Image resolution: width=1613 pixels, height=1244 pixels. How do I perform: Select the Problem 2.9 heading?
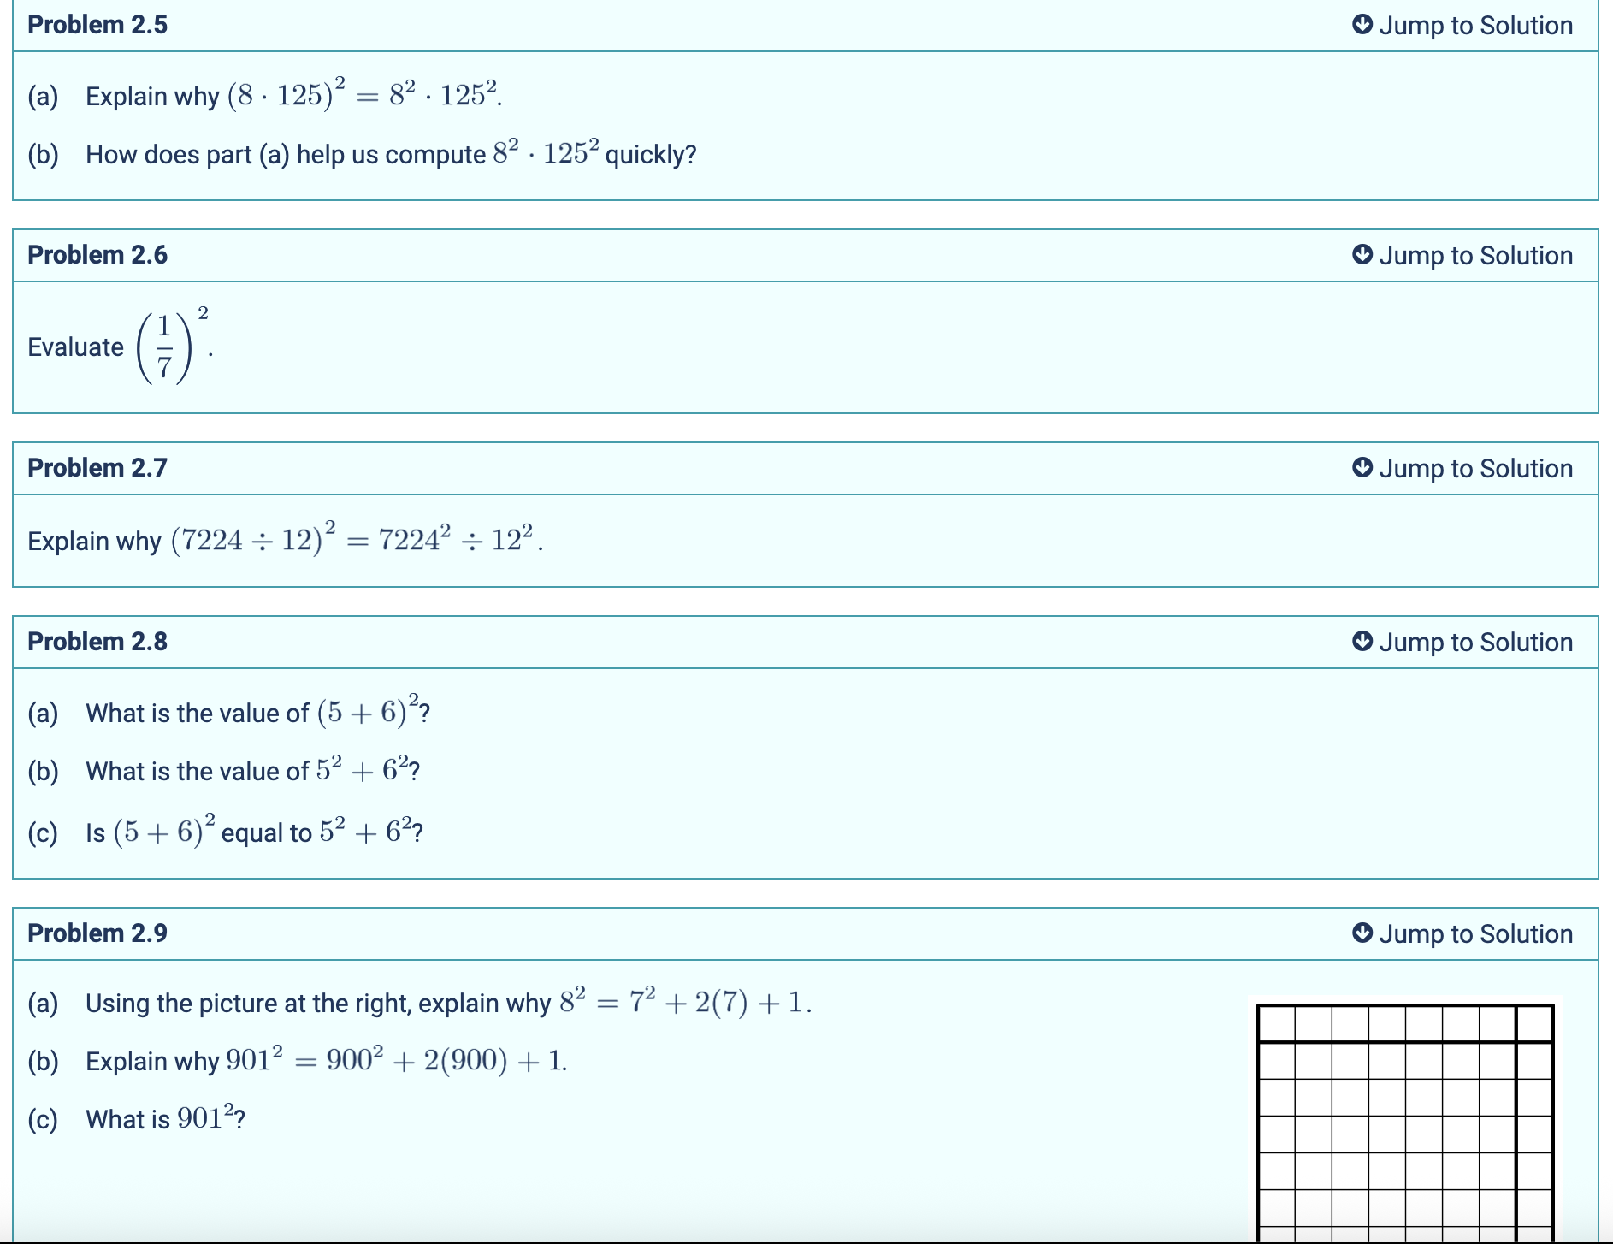97,933
